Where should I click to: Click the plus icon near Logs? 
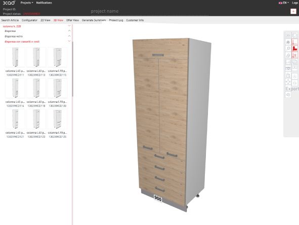(293, 11)
